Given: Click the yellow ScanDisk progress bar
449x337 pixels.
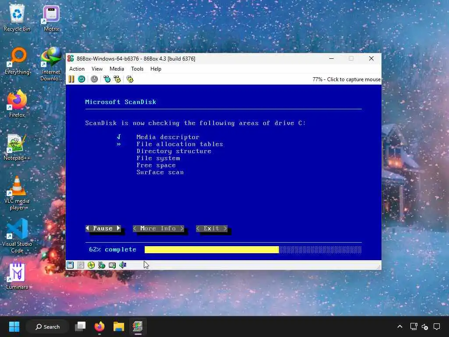Looking at the screenshot, I should (x=212, y=250).
